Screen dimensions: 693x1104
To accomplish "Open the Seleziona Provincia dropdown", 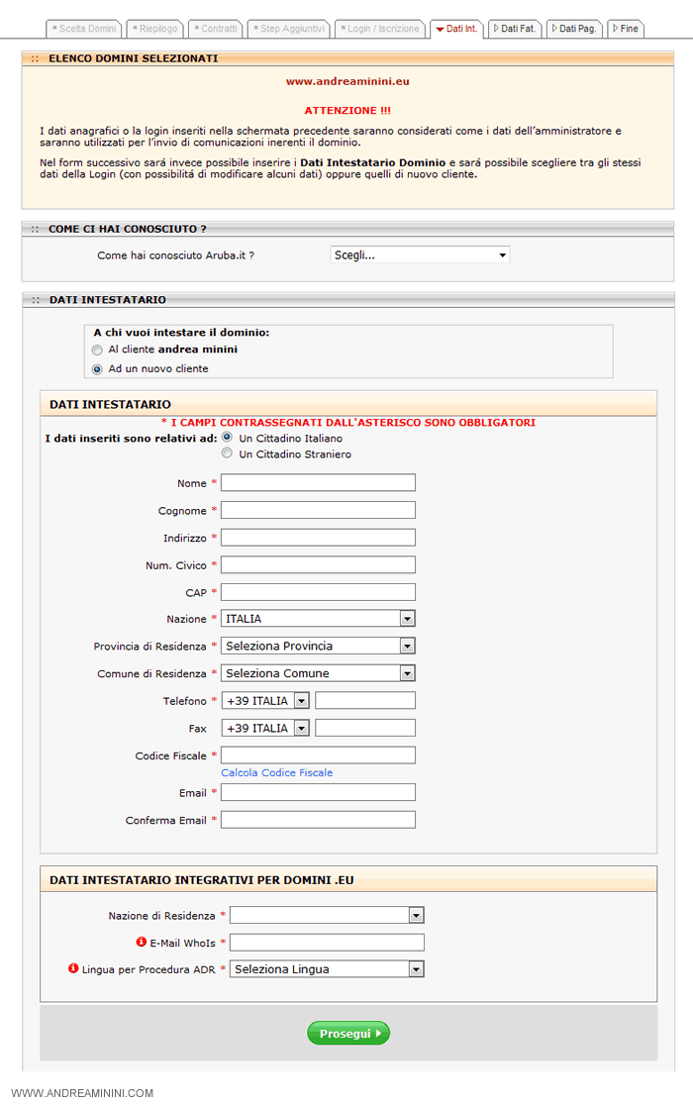I will click(x=318, y=646).
